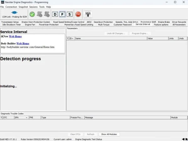Click the filter icon in Trouble Codes header

click(x=1, y=118)
